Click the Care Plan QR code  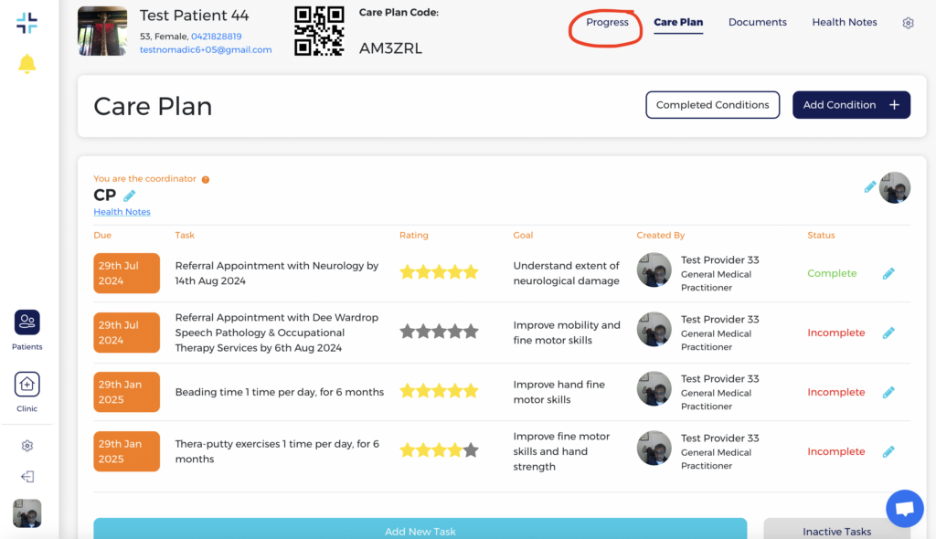[x=319, y=31]
